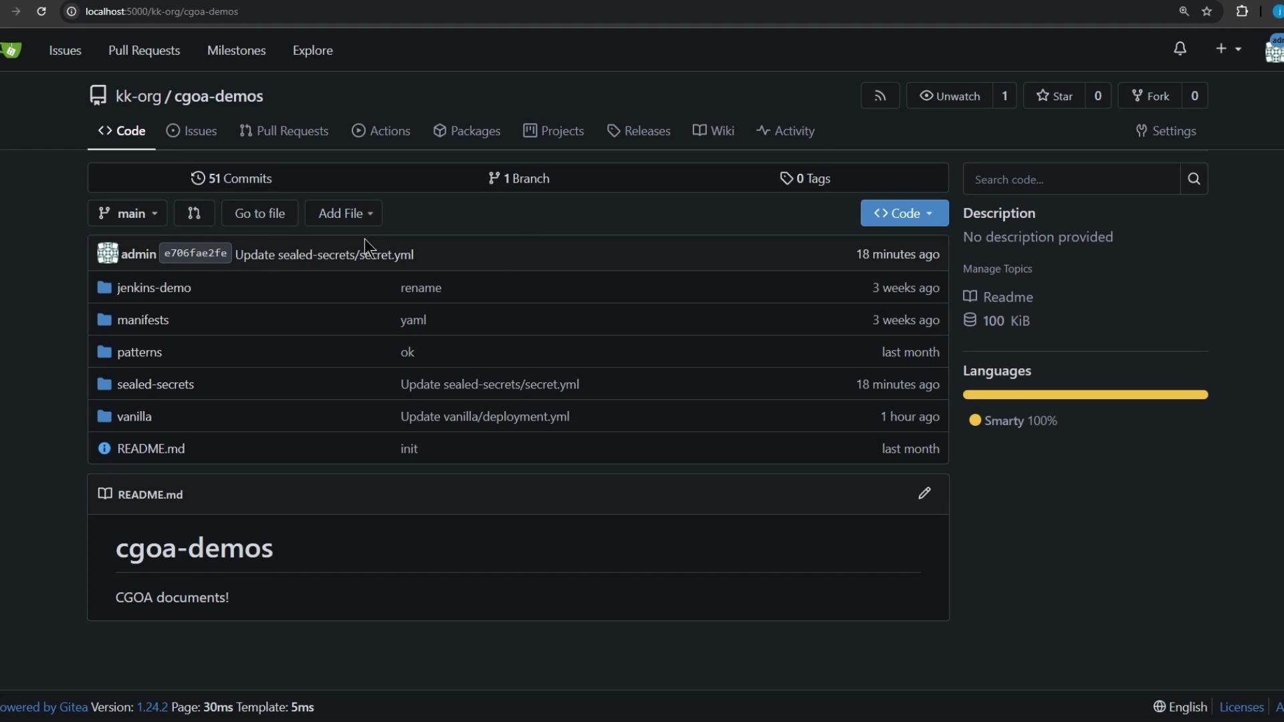Click Go to file button

(x=259, y=213)
